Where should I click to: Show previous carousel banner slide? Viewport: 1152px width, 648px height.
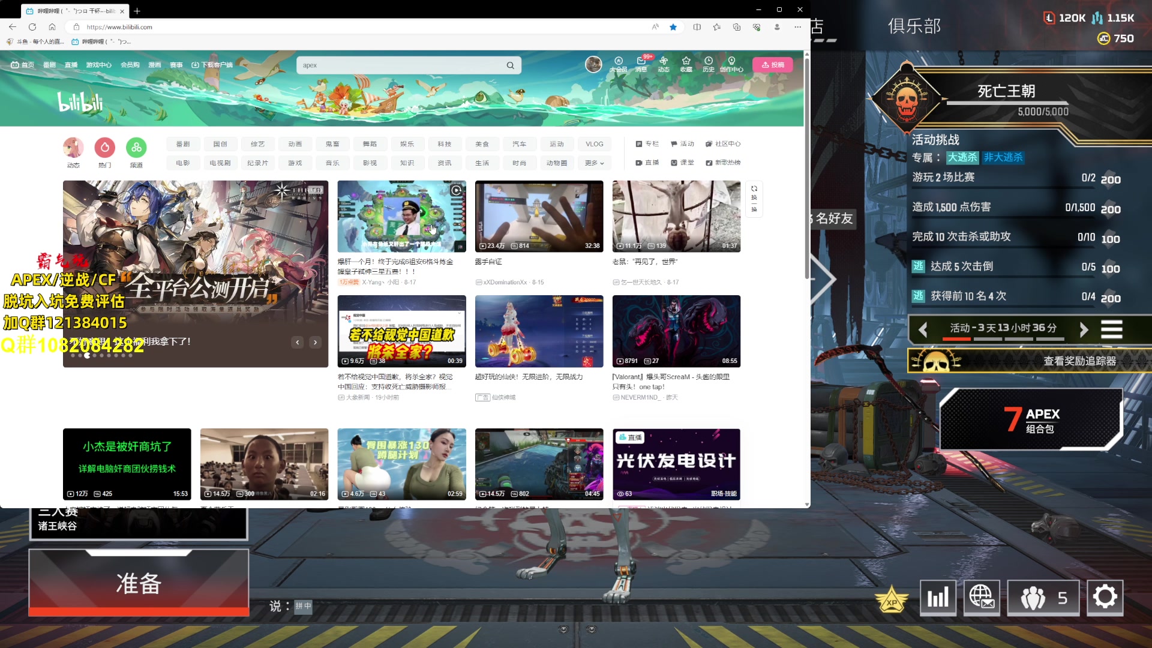click(298, 342)
